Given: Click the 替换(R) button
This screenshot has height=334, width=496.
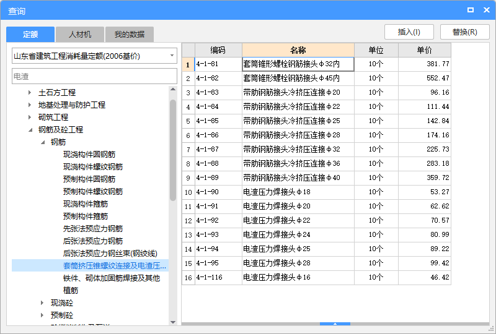Looking at the screenshot, I should coord(464,32).
